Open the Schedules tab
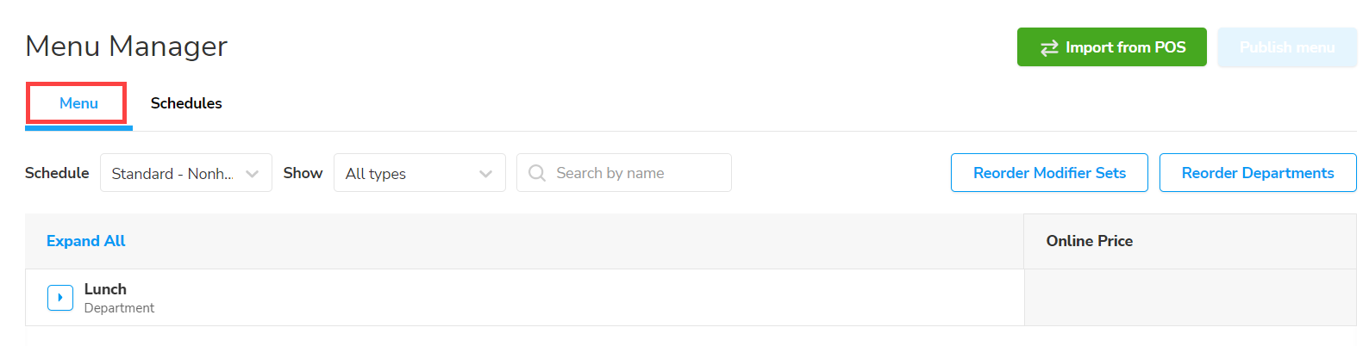The image size is (1369, 346). (x=186, y=103)
